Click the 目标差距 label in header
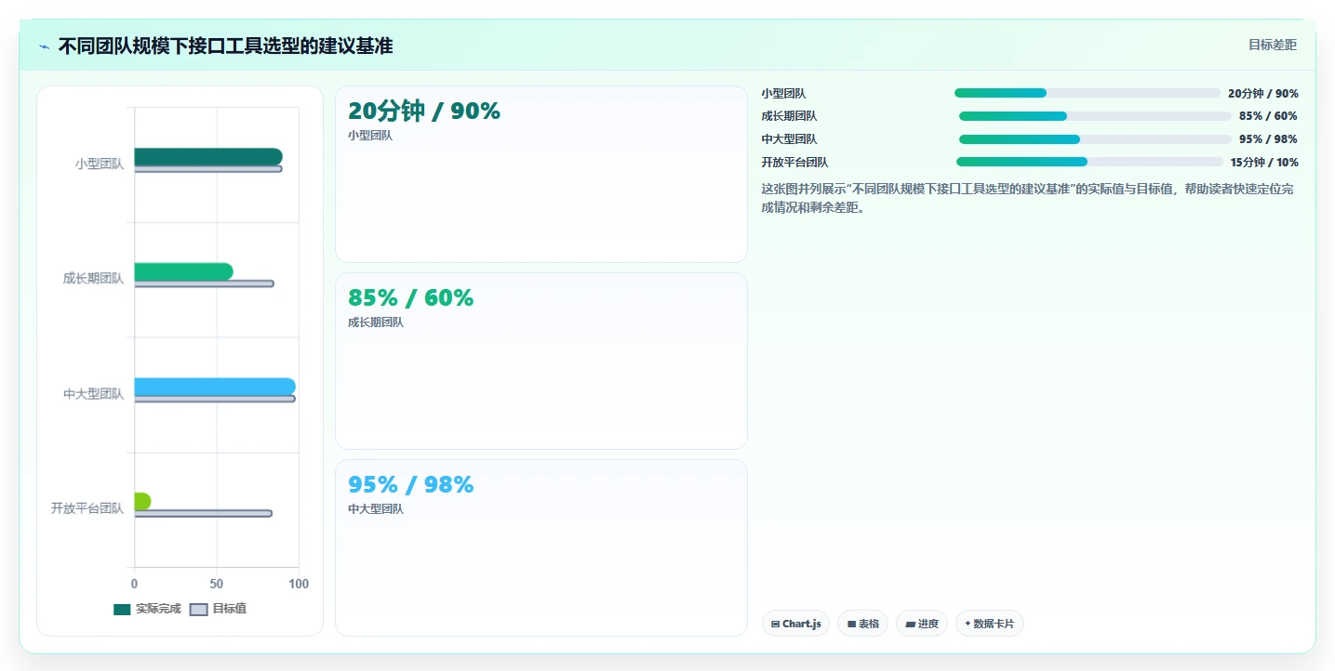1335x671 pixels. 1273,45
